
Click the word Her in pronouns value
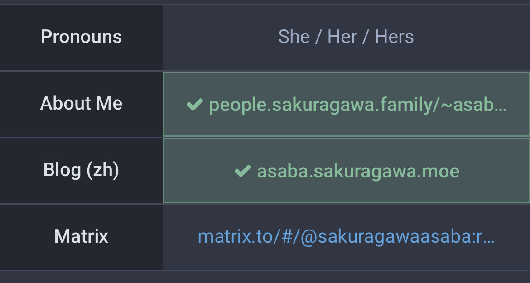click(x=342, y=37)
